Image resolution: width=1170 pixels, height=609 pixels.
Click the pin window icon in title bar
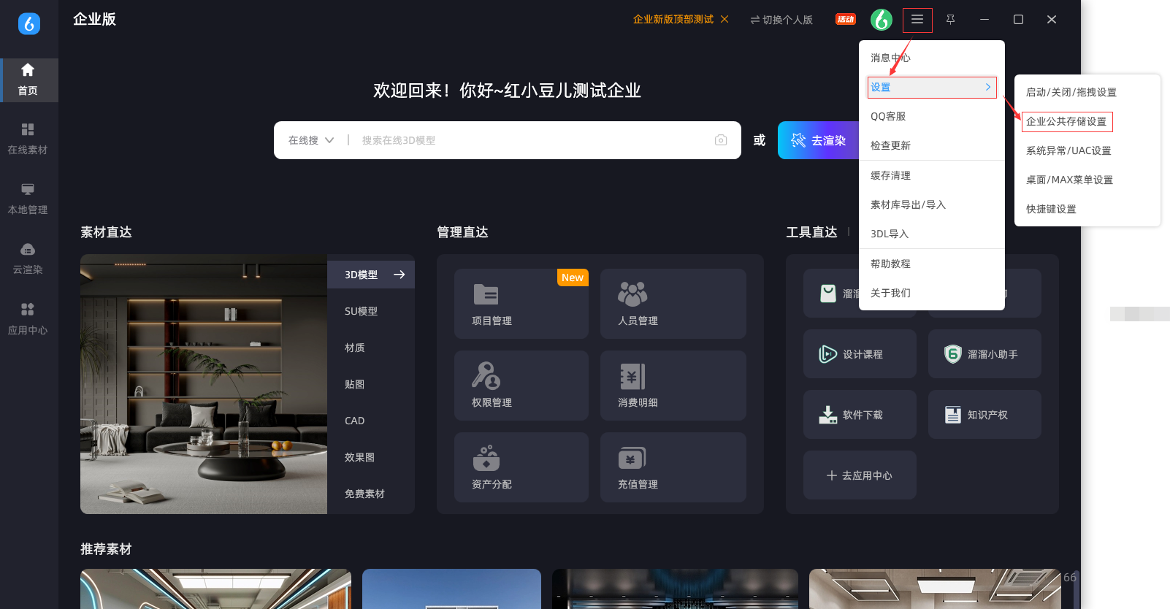click(x=950, y=20)
